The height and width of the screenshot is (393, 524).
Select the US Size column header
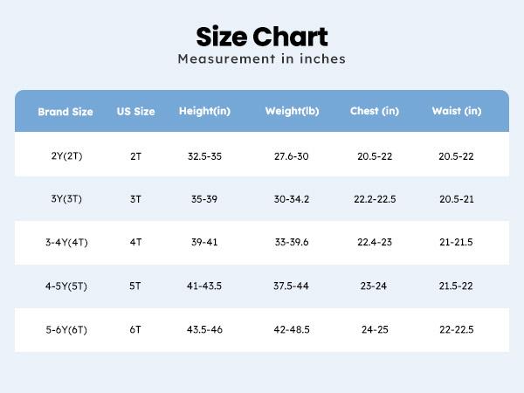pyautogui.click(x=135, y=112)
